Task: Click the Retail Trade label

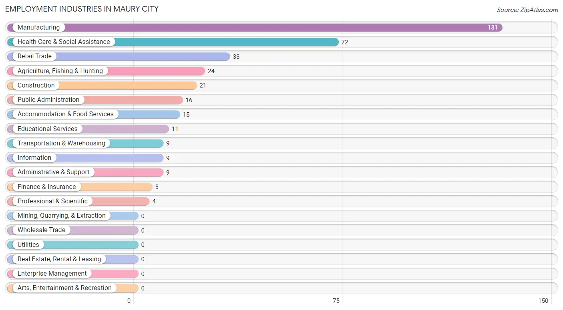Action: click(x=34, y=56)
